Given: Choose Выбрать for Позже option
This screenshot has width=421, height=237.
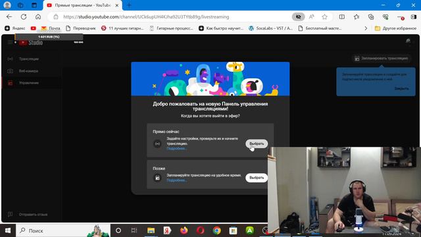Looking at the screenshot, I should (257, 178).
